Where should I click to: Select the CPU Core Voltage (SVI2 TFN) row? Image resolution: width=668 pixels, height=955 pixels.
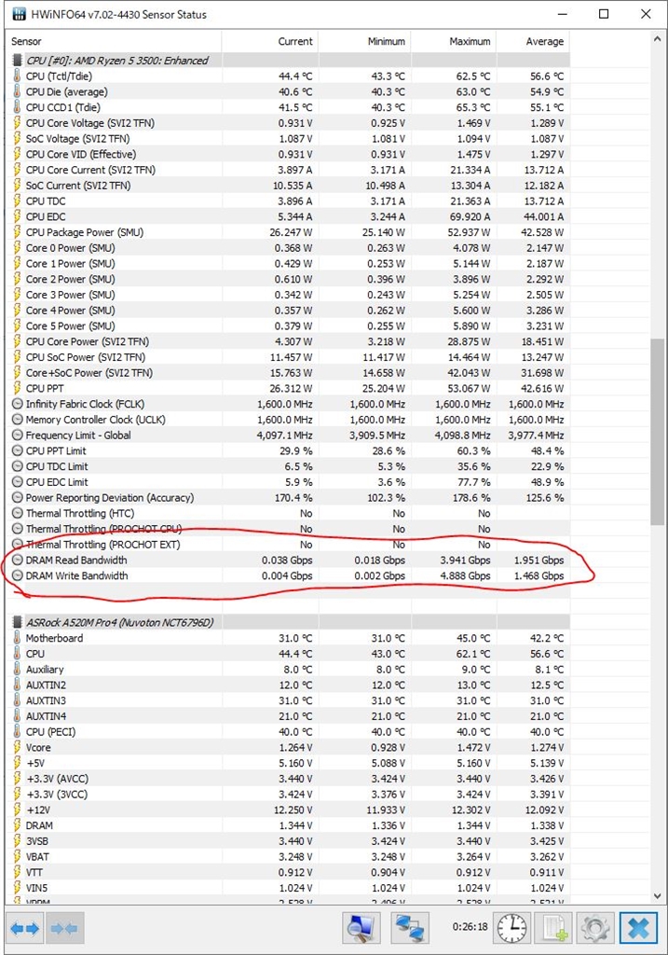pos(288,123)
